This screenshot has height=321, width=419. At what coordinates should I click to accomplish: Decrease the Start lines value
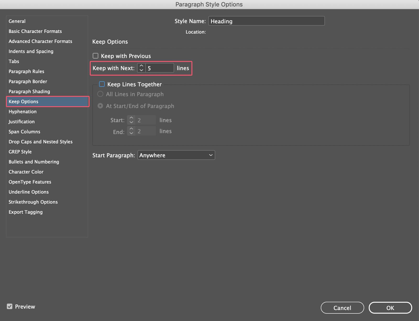[131, 122]
